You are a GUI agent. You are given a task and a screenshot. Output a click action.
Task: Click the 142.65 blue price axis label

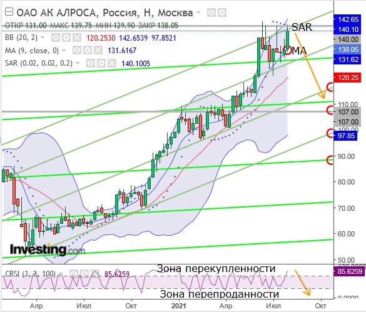[x=348, y=19]
